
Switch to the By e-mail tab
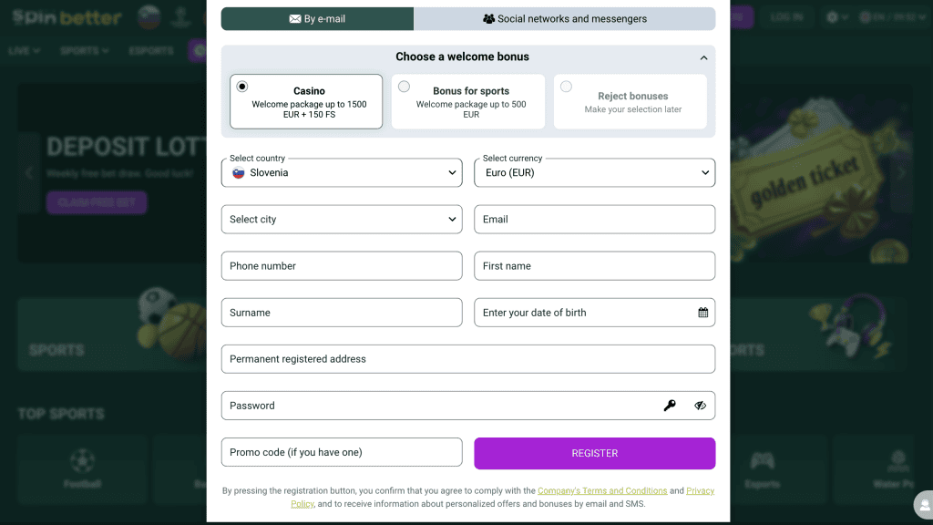coord(317,18)
